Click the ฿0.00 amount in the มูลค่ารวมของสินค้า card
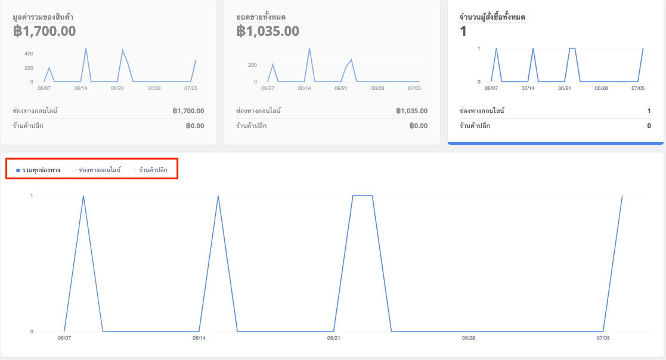The width and height of the screenshot is (666, 360). pyautogui.click(x=195, y=126)
